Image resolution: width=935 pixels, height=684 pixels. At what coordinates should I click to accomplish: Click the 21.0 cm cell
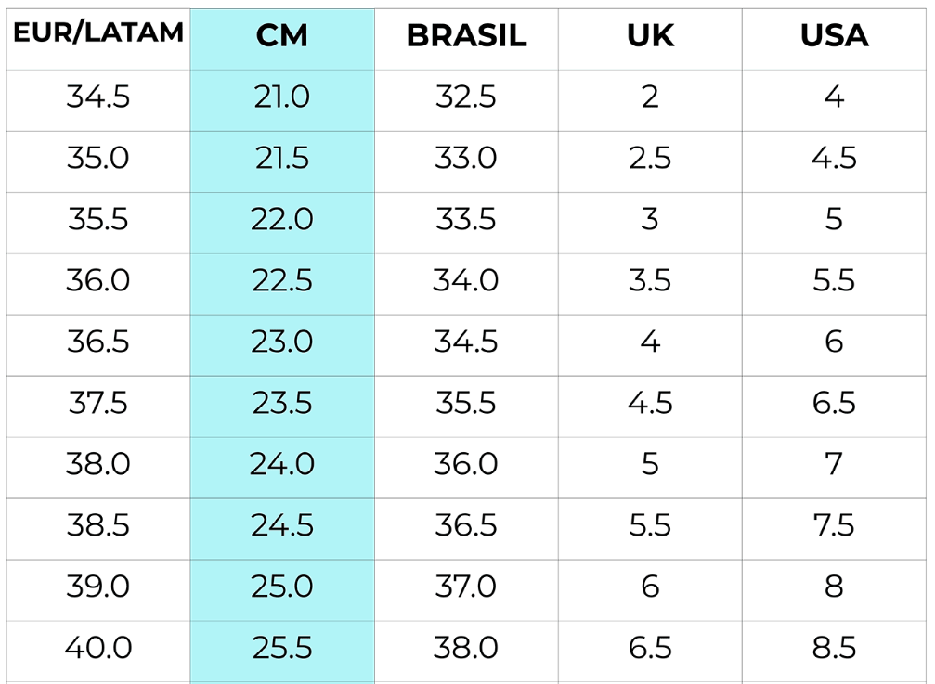coord(281,97)
